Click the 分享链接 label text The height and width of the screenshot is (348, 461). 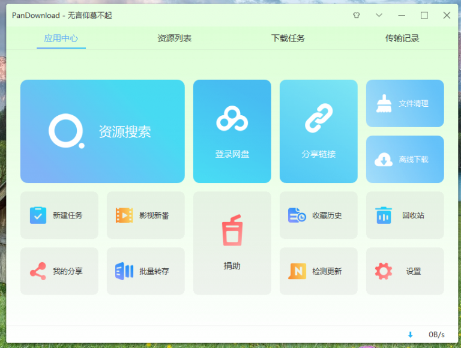(x=319, y=154)
